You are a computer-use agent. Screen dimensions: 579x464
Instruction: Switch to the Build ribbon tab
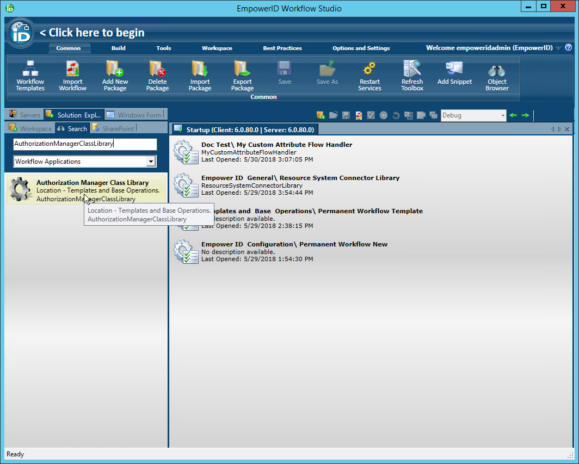pos(118,48)
